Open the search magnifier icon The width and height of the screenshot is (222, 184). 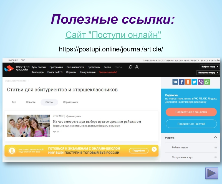pos(130,67)
